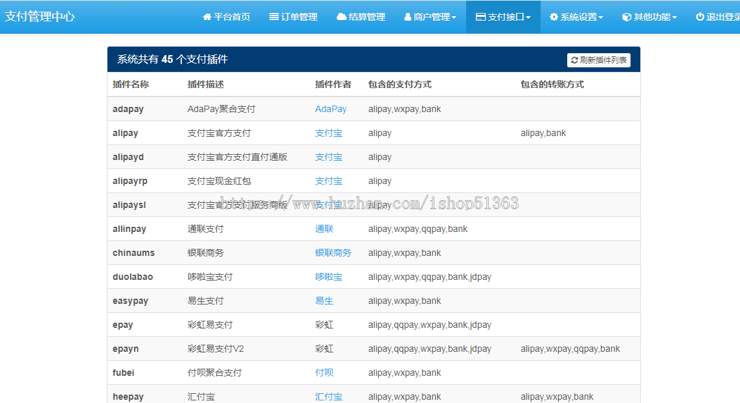The height and width of the screenshot is (403, 740).
Task: Select the alipayd plugin name
Action: point(128,157)
